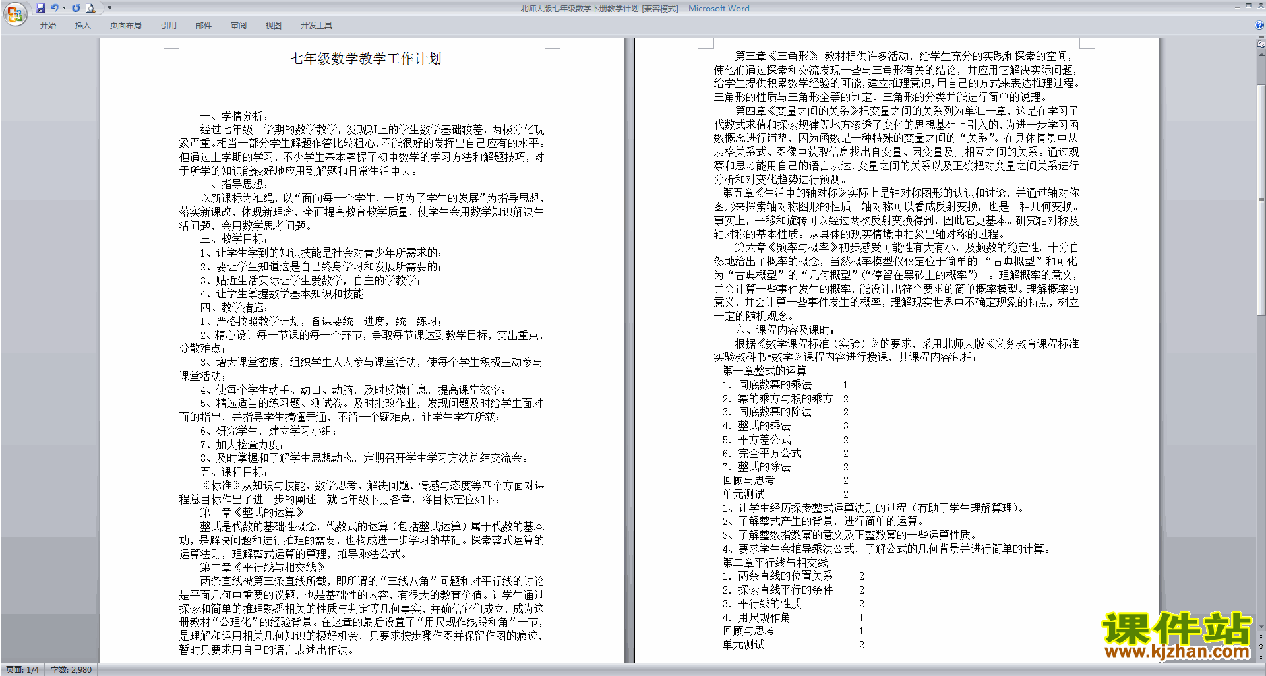Go to the next page button
The width and height of the screenshot is (1266, 676).
click(x=1261, y=657)
